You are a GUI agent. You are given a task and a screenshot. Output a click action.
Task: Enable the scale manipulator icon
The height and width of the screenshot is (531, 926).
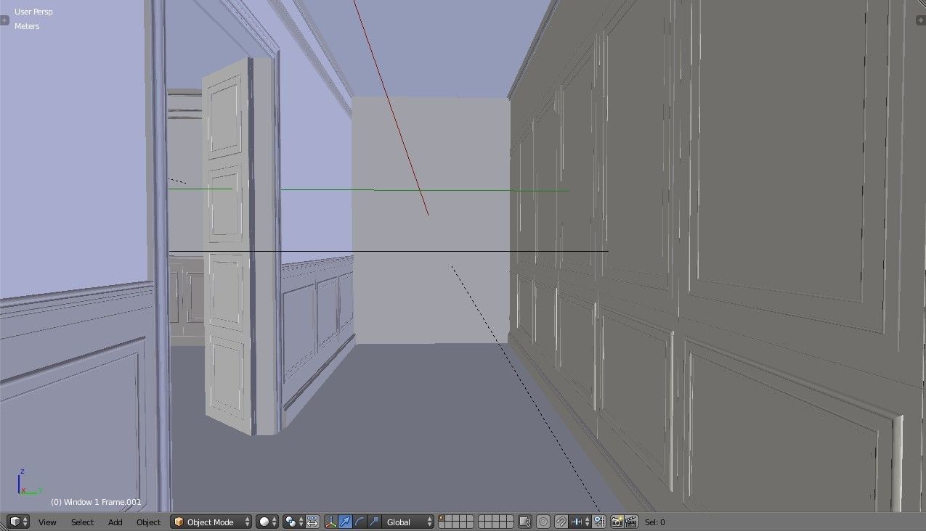[x=374, y=522]
